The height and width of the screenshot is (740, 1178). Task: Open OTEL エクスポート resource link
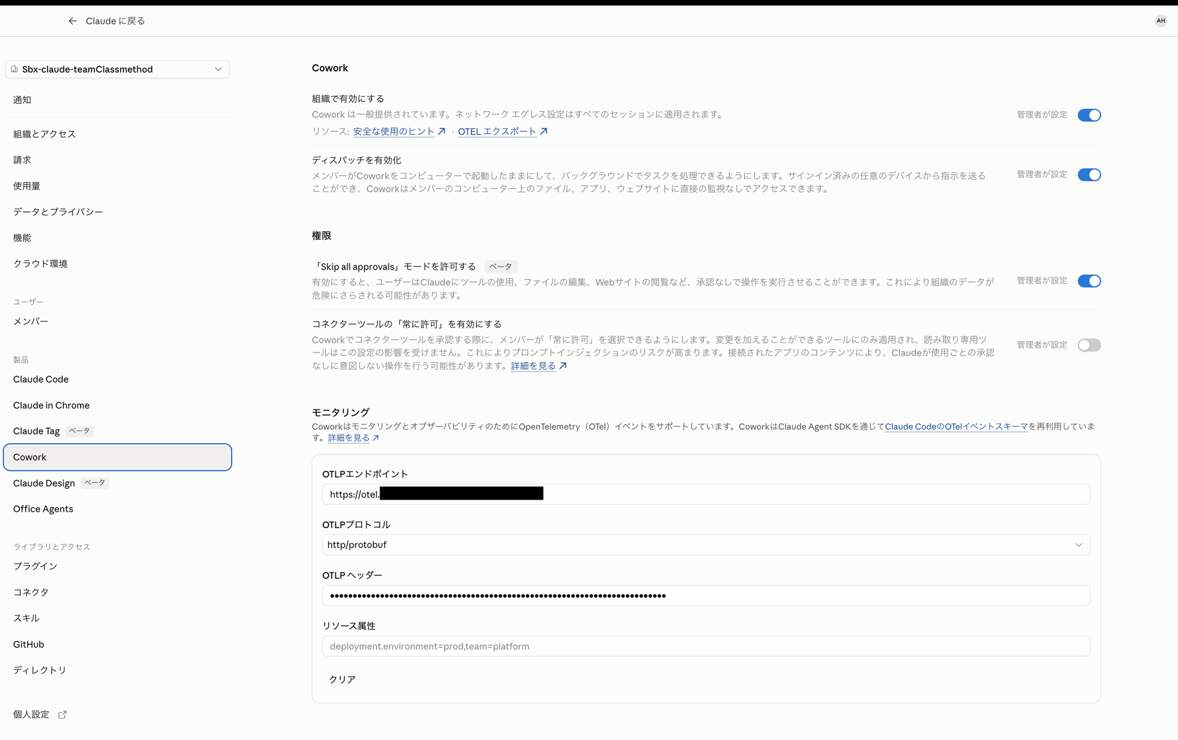497,131
